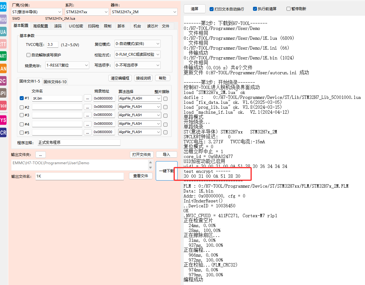
Task: Click the 清屏 button
Action: (x=195, y=9)
